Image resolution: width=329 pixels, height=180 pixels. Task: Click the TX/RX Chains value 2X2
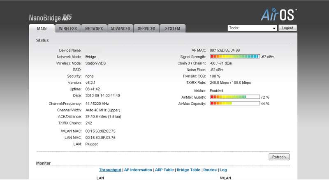[88, 123]
